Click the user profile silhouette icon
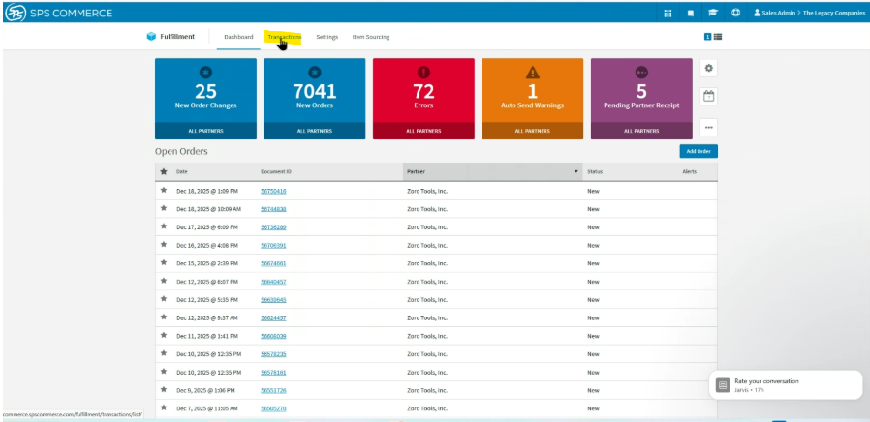870x422 pixels. tap(757, 13)
